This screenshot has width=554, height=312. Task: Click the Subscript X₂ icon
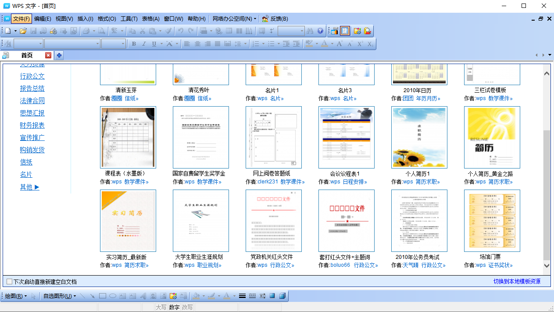click(370, 44)
